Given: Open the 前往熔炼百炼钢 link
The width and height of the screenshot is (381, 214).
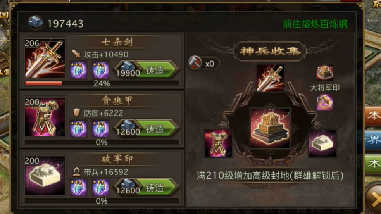Looking at the screenshot, I should pyautogui.click(x=315, y=24).
